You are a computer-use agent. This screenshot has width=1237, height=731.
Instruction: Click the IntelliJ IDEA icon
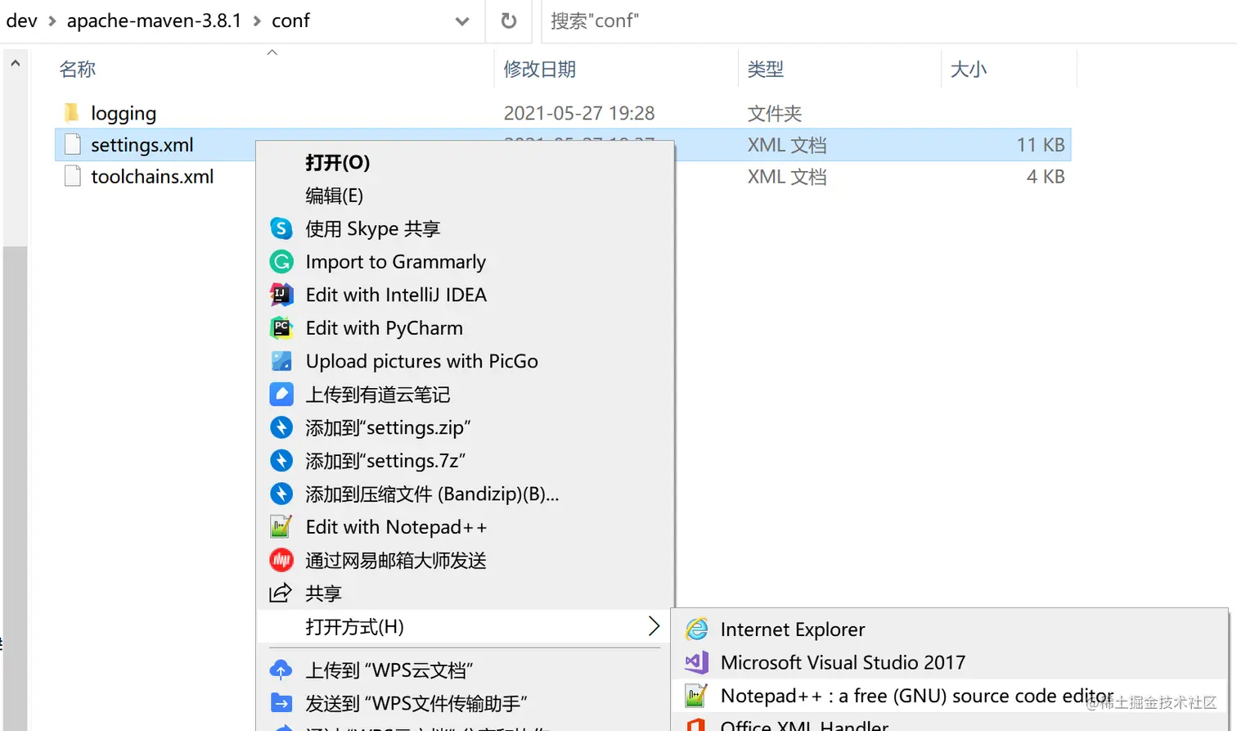[x=281, y=295]
